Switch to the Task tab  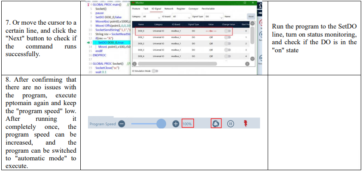tap(146, 9)
